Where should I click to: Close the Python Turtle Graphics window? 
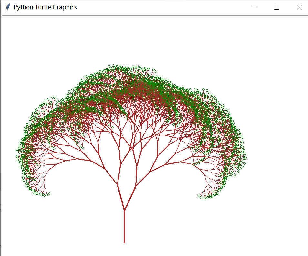click(x=299, y=7)
